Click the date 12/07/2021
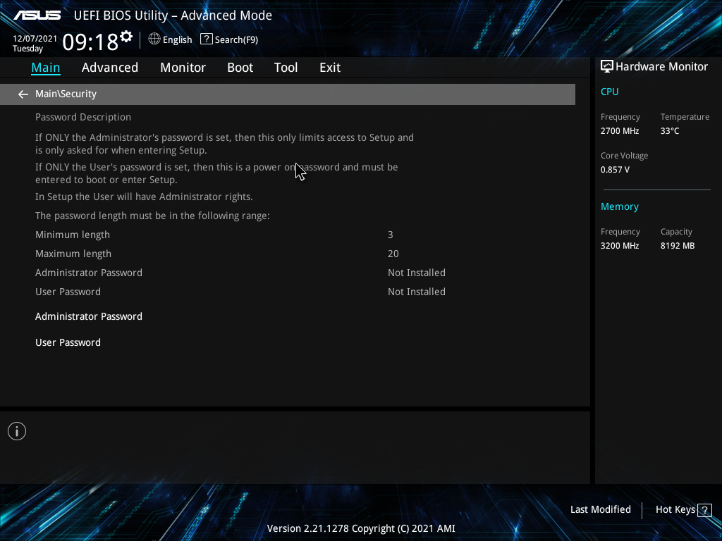This screenshot has height=541, width=722. (35, 39)
